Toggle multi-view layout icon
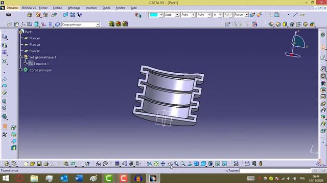Image resolution: width=327 pixels, height=183 pixels. tap(196, 164)
